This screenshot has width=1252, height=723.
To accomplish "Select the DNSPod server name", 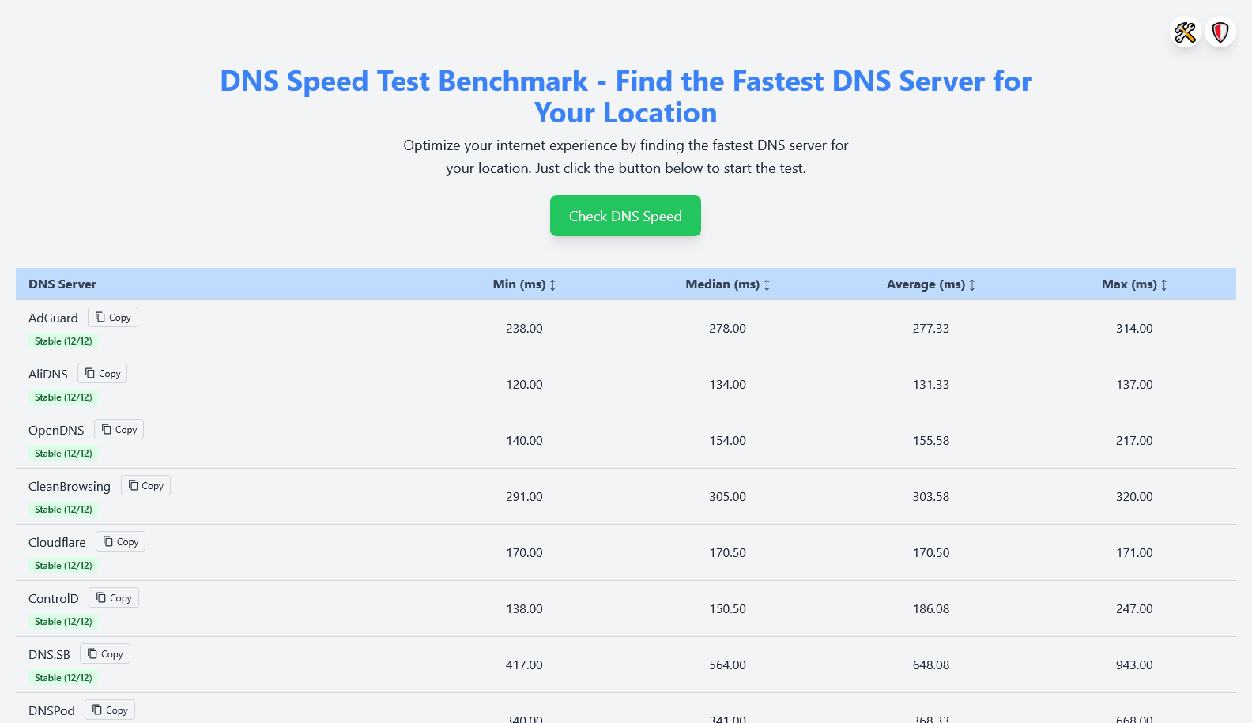I will pyautogui.click(x=51, y=710).
